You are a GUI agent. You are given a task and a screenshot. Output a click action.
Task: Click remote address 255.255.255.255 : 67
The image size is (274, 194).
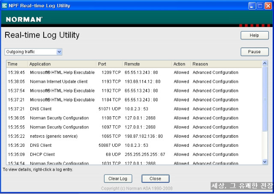click(145, 155)
